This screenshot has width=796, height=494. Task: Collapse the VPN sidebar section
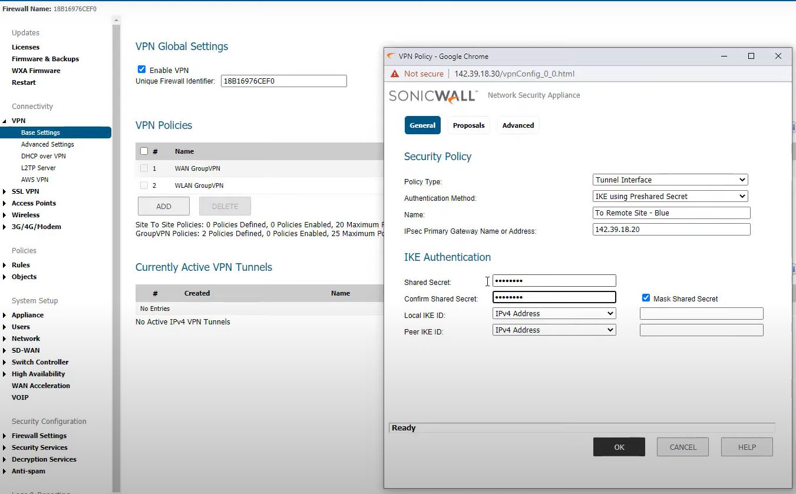[x=5, y=121]
